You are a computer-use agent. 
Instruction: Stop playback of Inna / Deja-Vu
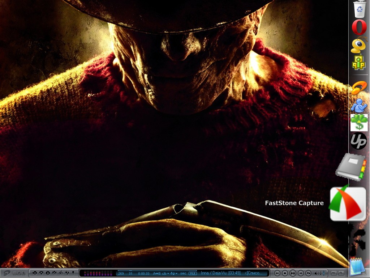pos(285,273)
